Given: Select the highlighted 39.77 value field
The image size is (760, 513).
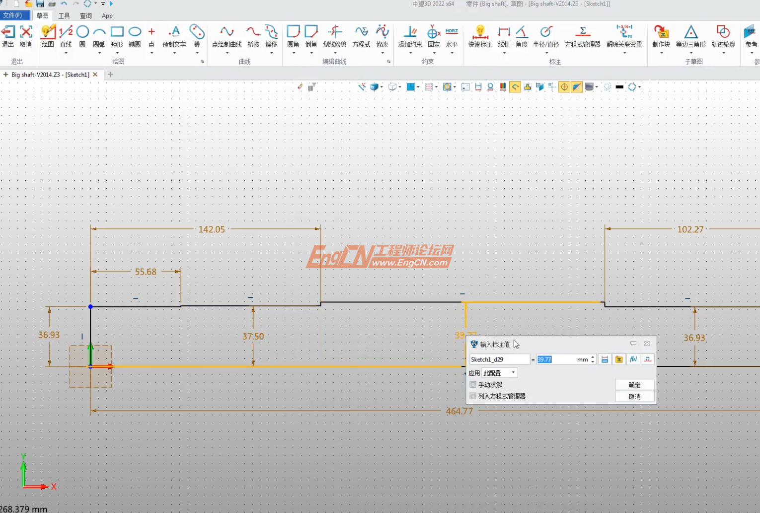Looking at the screenshot, I should click(545, 359).
